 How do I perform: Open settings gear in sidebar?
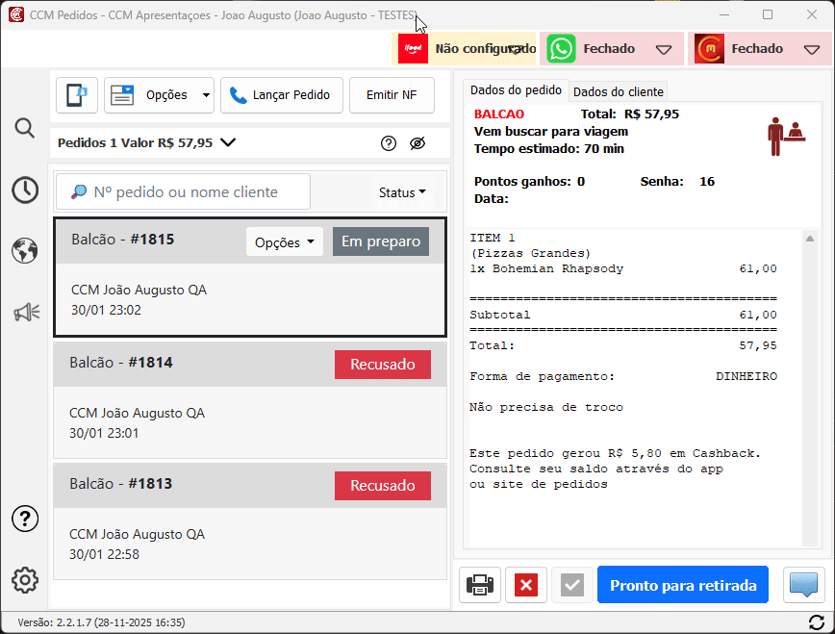click(x=25, y=579)
